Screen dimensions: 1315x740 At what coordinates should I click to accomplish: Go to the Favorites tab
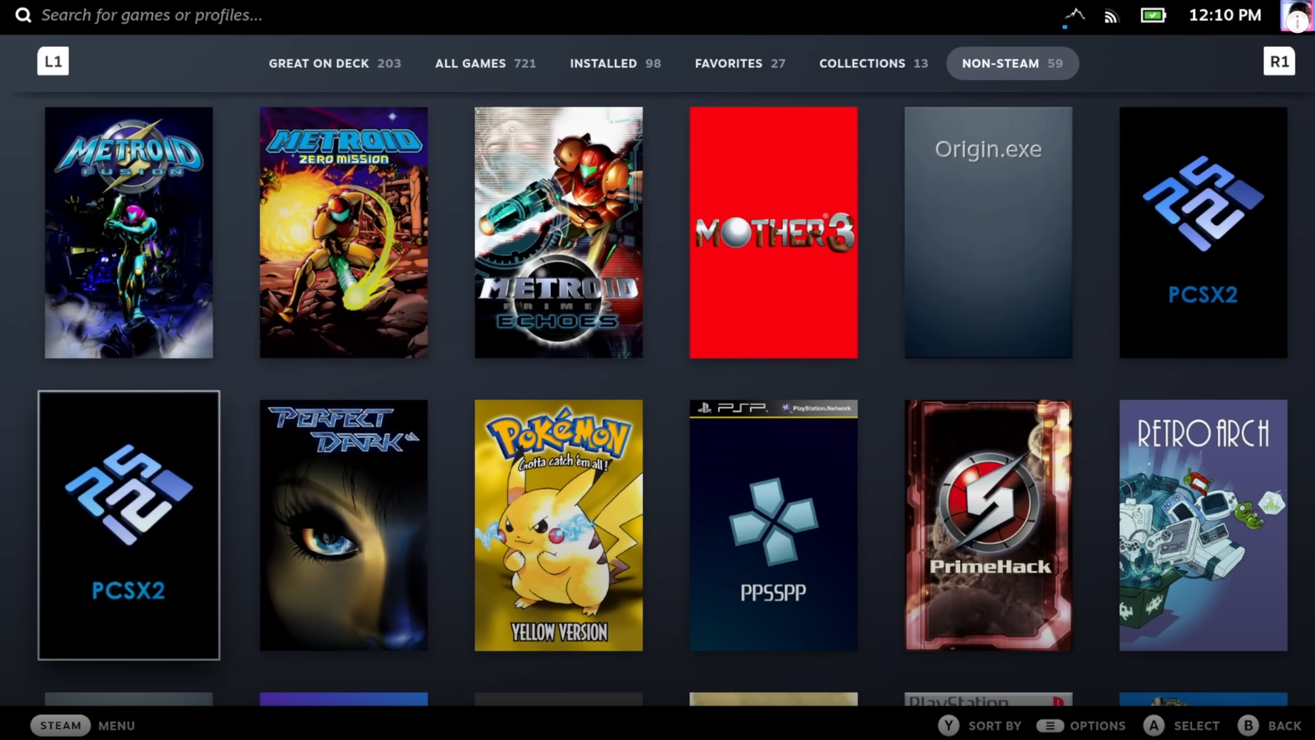coord(740,64)
